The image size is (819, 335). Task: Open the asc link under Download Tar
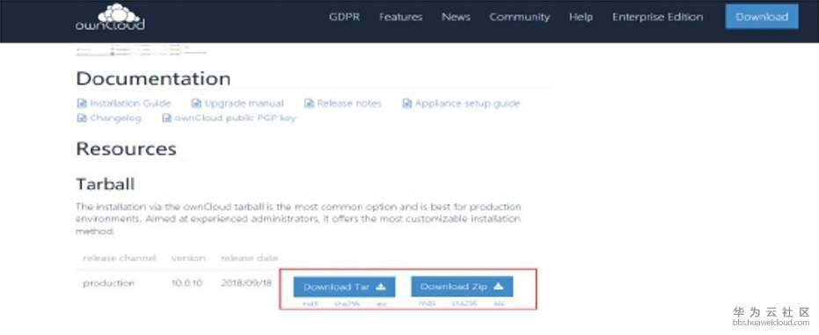tap(381, 303)
